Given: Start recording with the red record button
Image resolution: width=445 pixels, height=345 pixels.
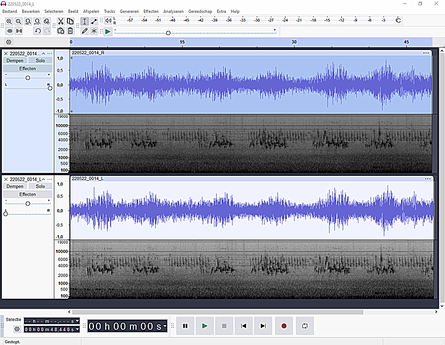Looking at the screenshot, I should coord(284,326).
